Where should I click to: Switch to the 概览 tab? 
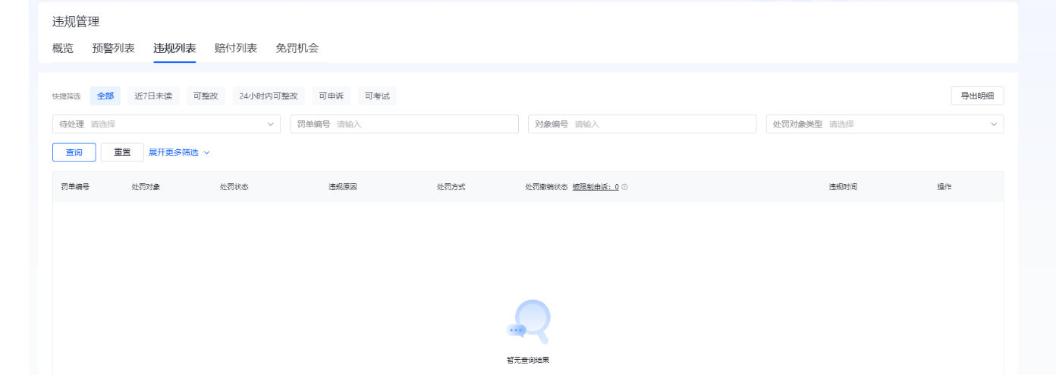[63, 48]
